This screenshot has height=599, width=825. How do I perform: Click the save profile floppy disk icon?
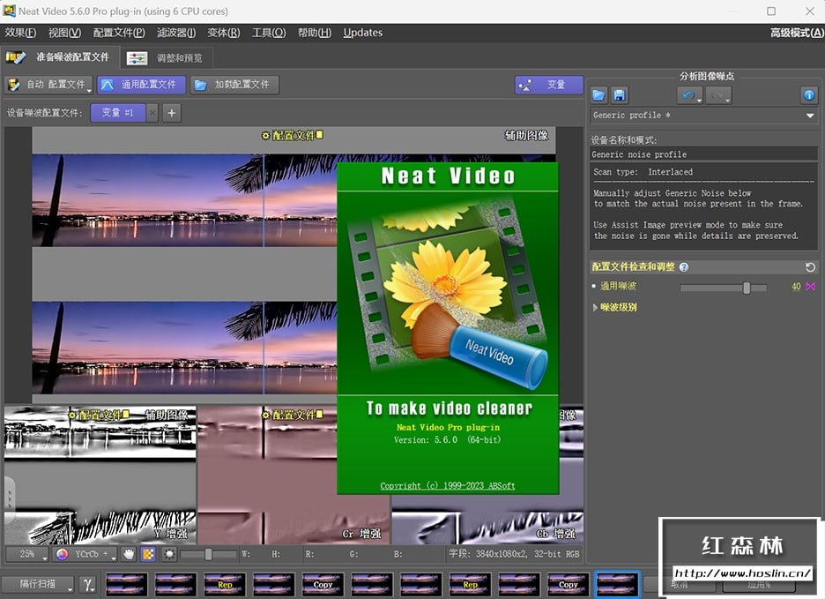620,95
